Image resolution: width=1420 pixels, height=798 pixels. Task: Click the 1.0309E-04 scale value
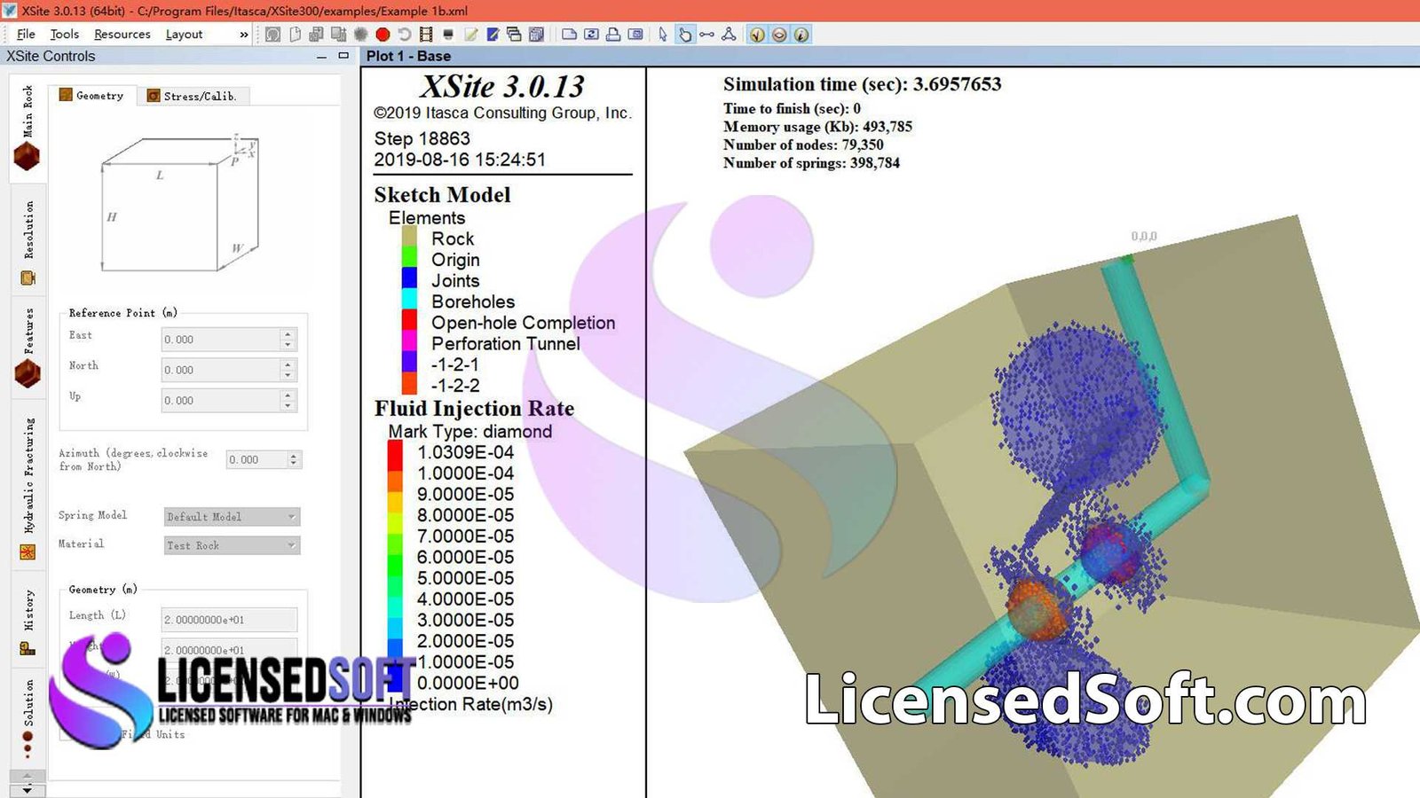465,452
